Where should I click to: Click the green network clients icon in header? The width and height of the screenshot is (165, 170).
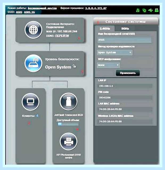(144, 10)
